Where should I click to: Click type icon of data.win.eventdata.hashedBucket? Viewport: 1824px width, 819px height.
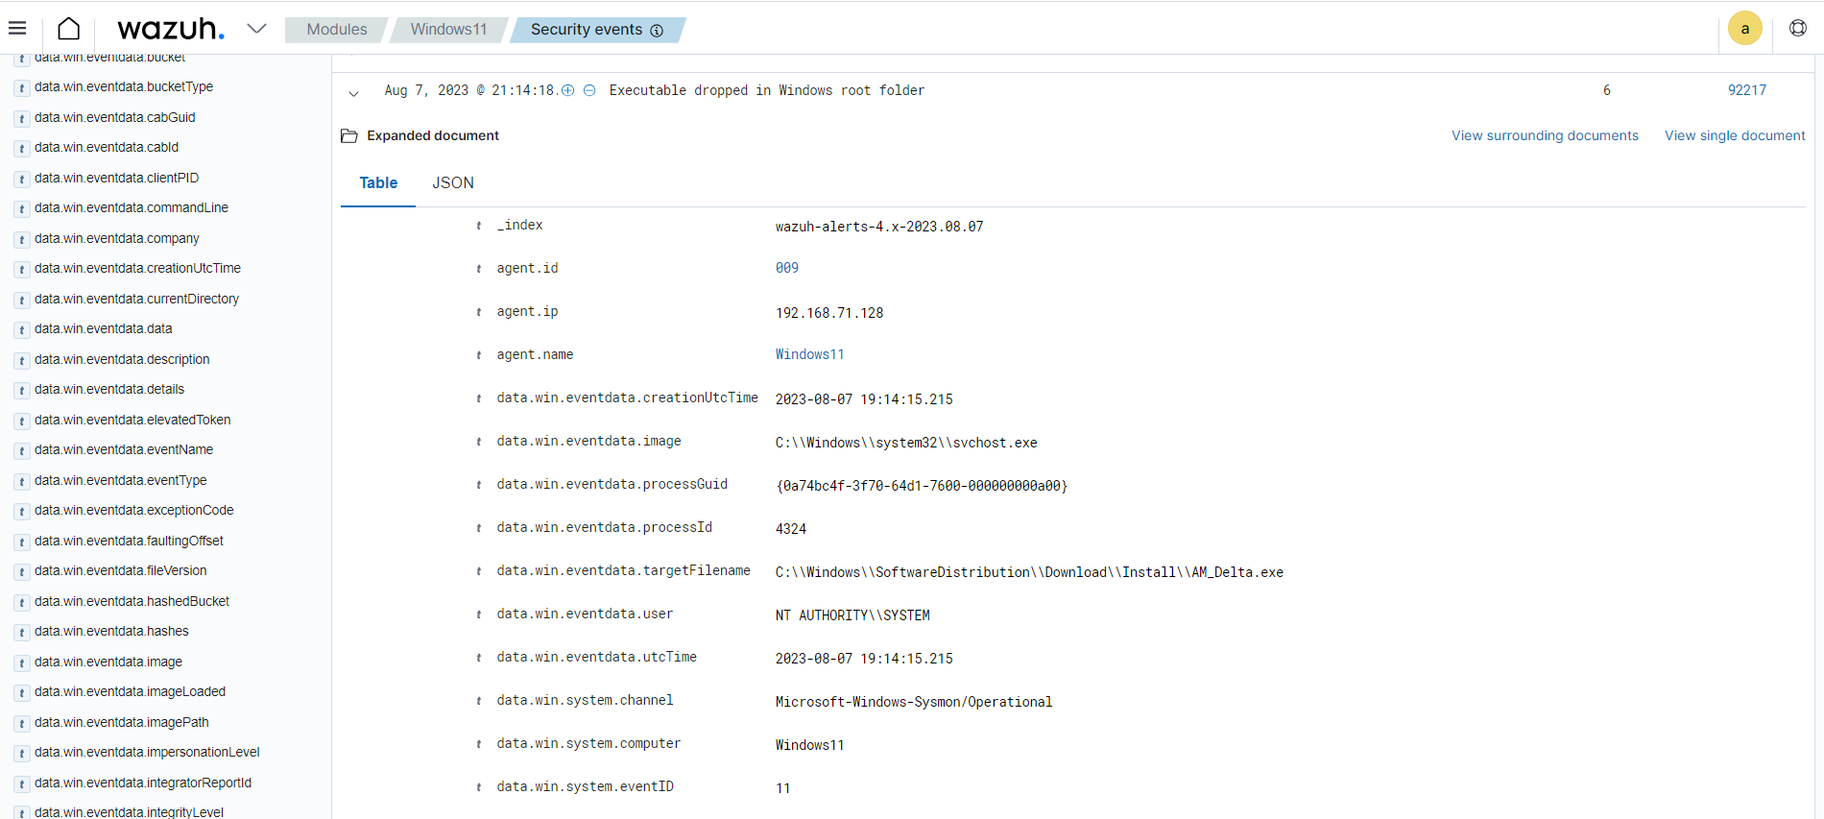click(21, 602)
